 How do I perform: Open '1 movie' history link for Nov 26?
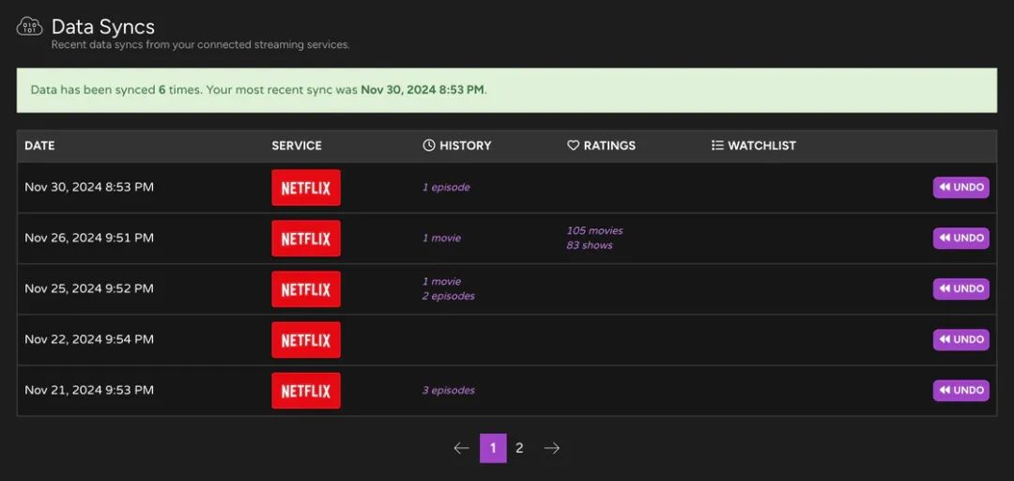click(441, 238)
